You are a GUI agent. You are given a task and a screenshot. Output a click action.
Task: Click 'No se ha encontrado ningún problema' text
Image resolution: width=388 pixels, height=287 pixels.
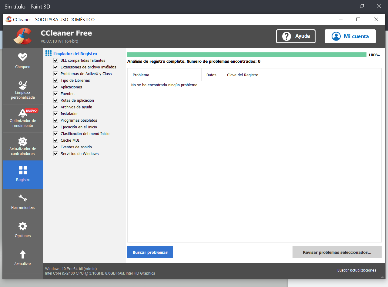tap(164, 85)
